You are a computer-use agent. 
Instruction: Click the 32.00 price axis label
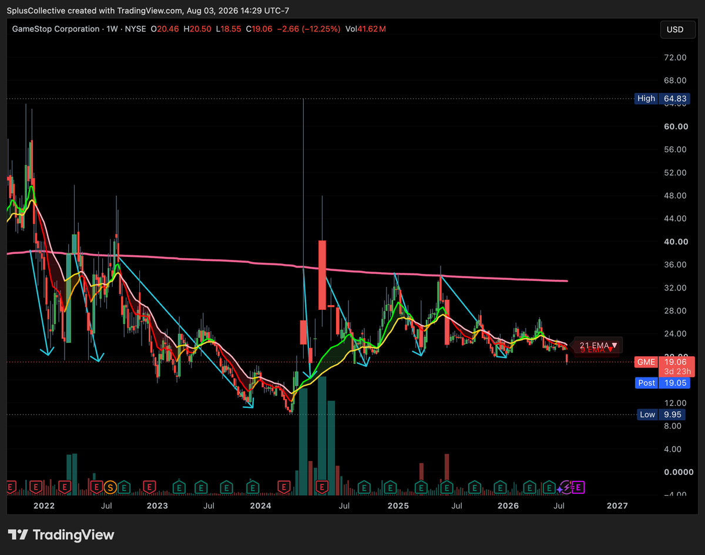675,288
